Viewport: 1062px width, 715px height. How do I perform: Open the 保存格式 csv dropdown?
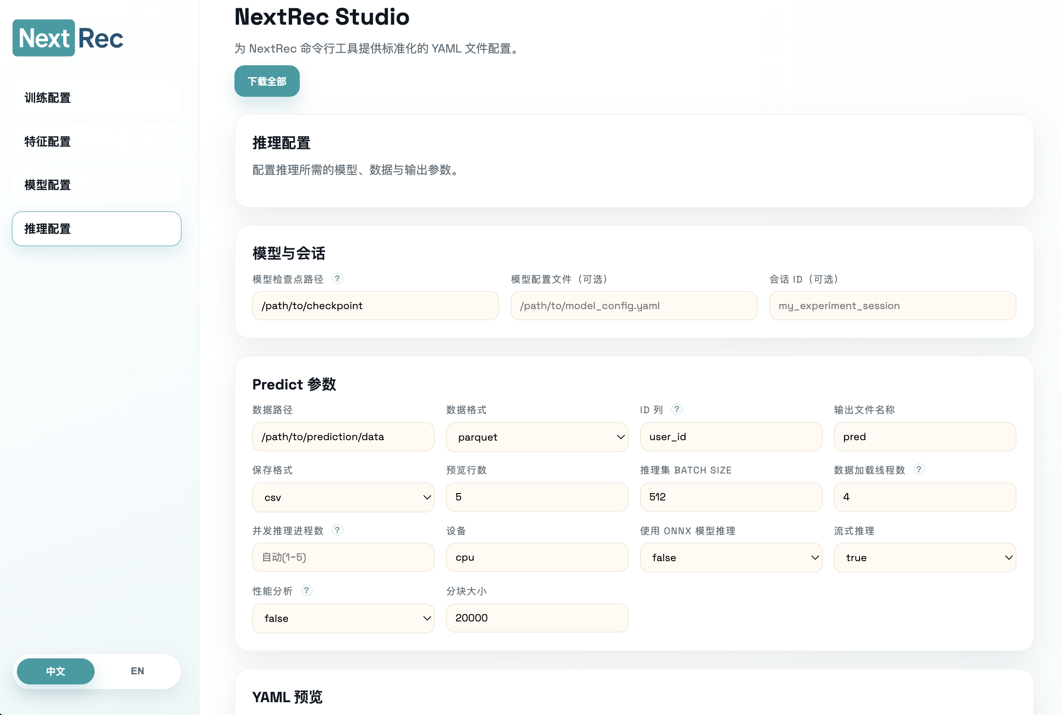(343, 497)
